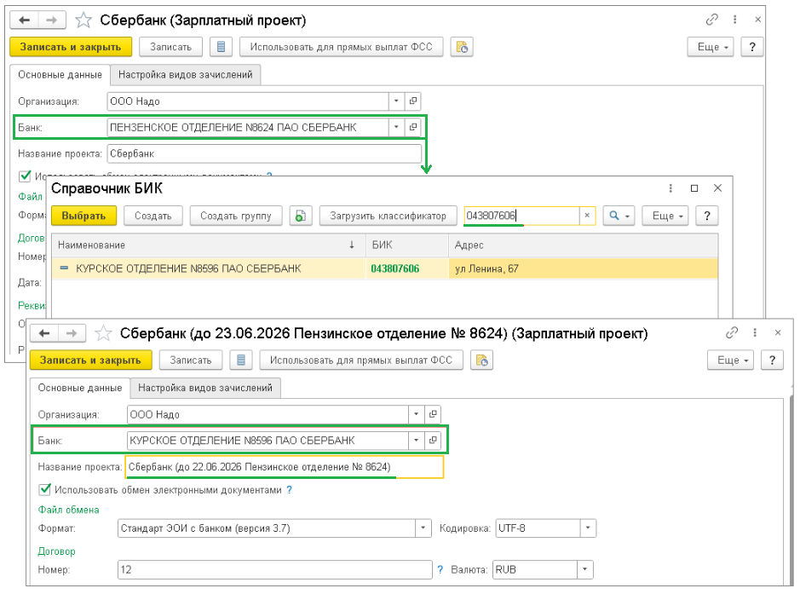Viewport: 800px width, 594px height.
Task: Open Валюта RUB dropdown
Action: point(584,569)
